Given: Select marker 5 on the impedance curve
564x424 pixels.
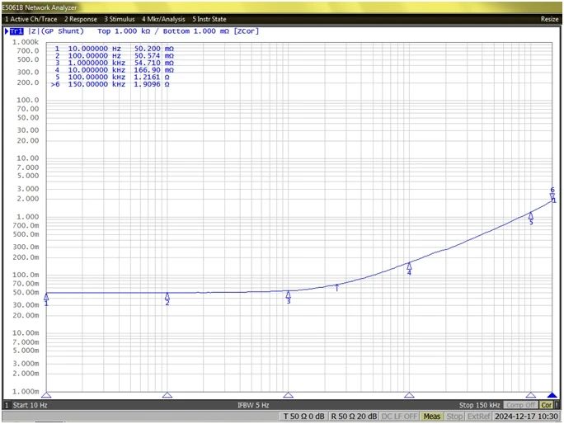Looking at the screenshot, I should (531, 216).
